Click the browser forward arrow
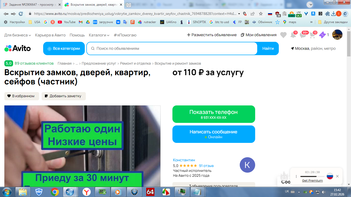Image resolution: width=351 pixels, height=197 pixels. coord(13,14)
